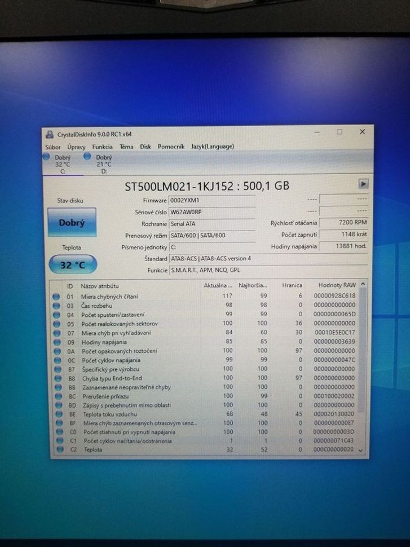Click the rotation speed value 7200 RPM
This screenshot has height=547, width=410.
(x=343, y=222)
